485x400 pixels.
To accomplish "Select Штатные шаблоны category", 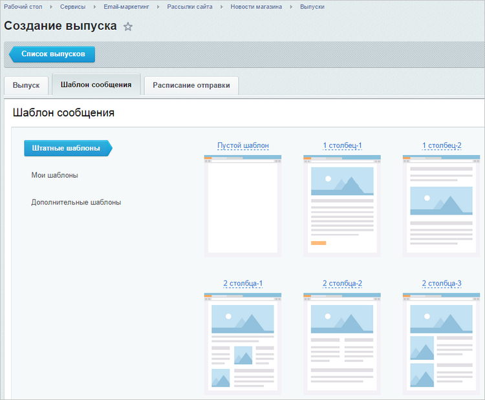I will tap(68, 148).
